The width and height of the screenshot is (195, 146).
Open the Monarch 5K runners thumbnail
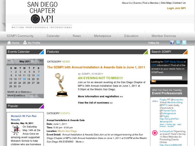click(x=16, y=130)
